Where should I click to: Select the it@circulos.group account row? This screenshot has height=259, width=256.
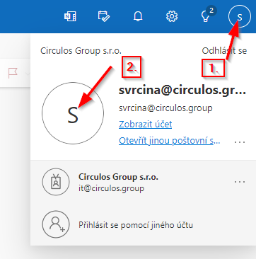click(x=143, y=182)
